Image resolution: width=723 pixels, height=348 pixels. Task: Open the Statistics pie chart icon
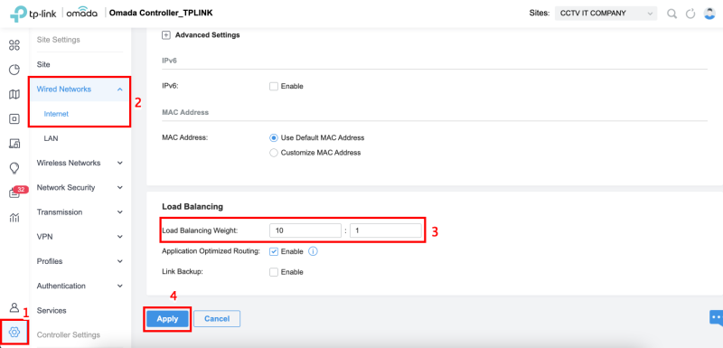[14, 70]
